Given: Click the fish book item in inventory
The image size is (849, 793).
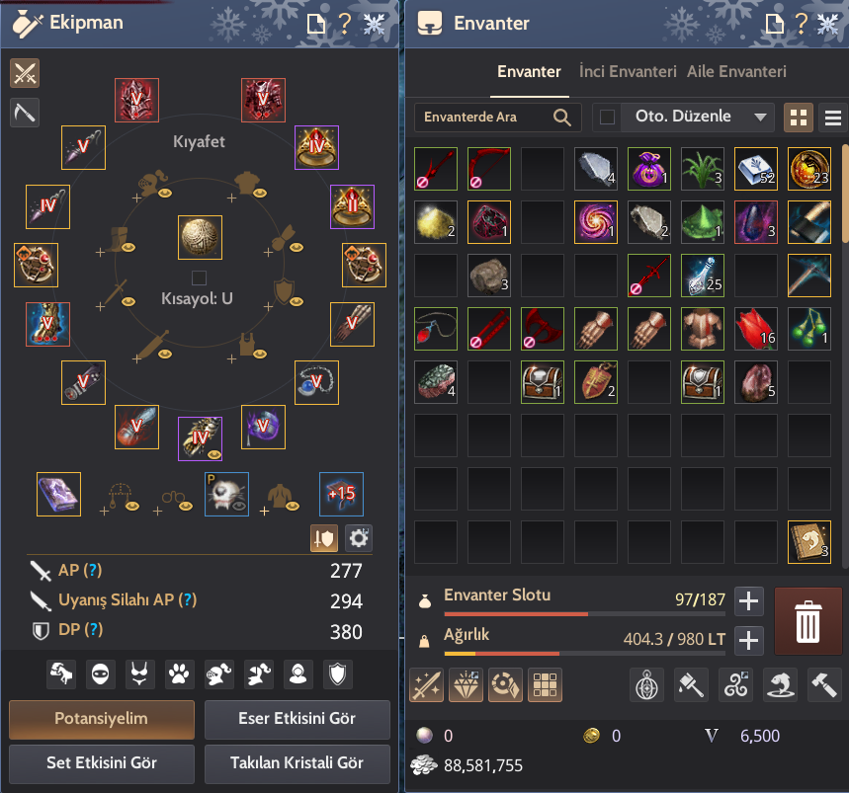Looking at the screenshot, I should [x=808, y=542].
